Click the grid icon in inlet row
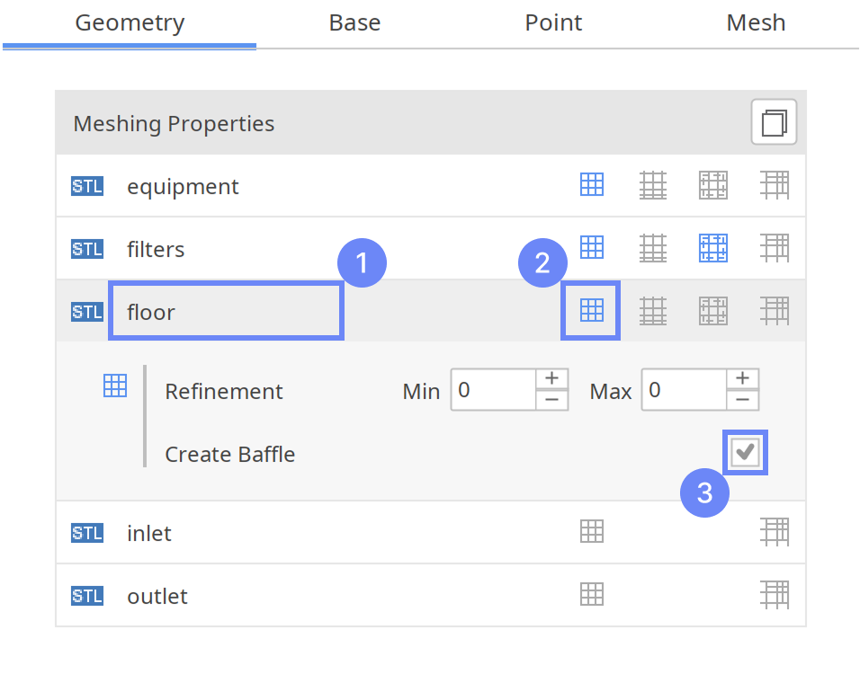This screenshot has width=860, height=674. tap(591, 532)
